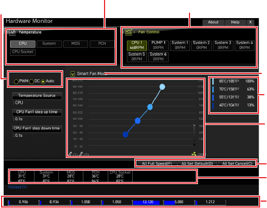Select the MOS temperature button

click(75, 44)
